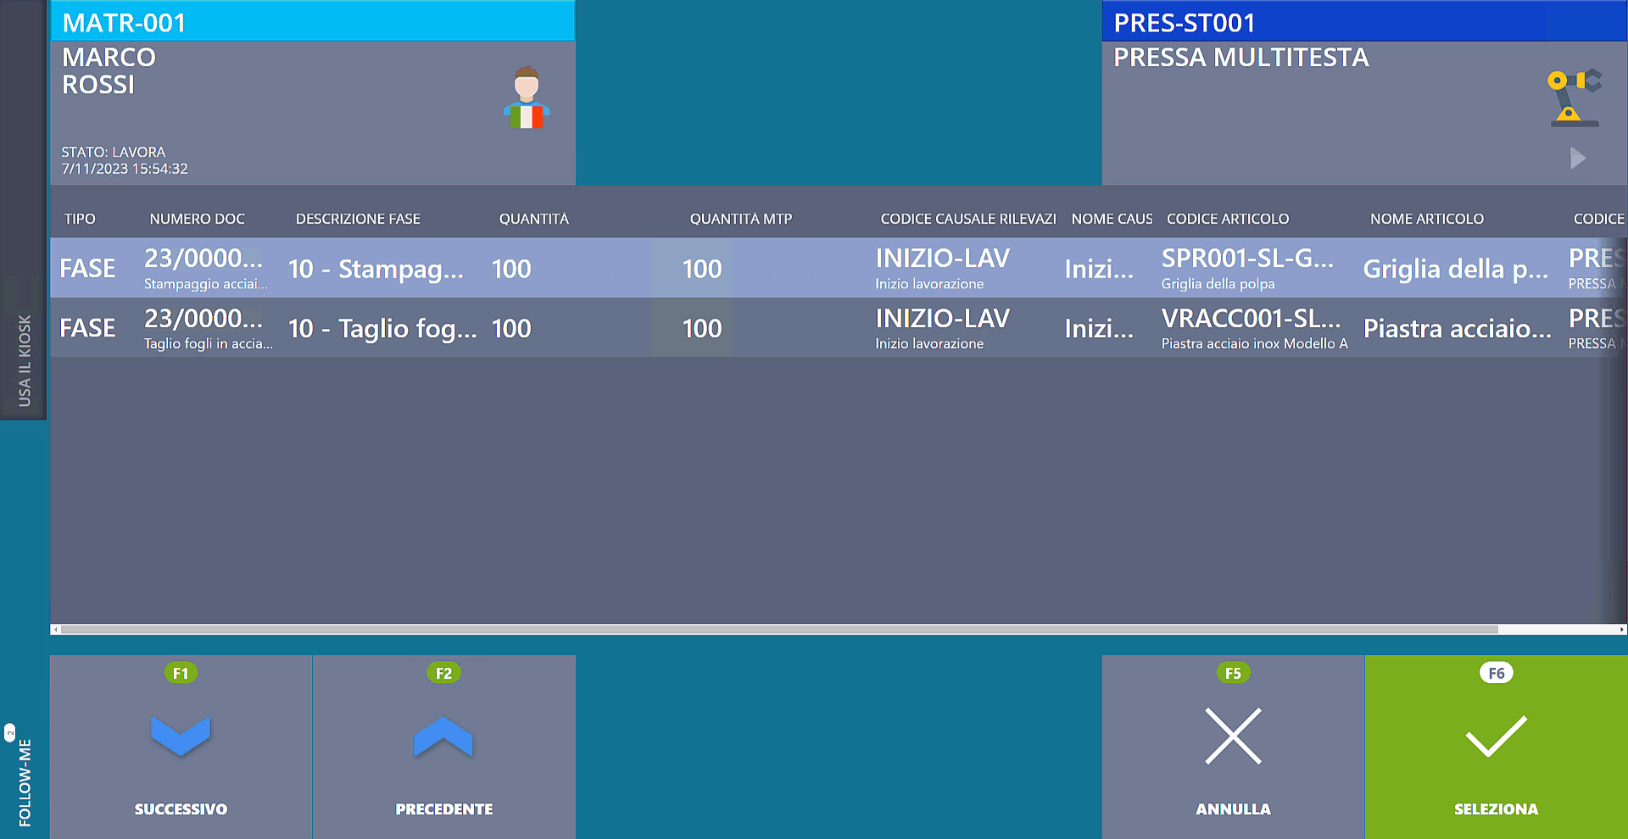Image resolution: width=1628 pixels, height=839 pixels.
Task: Click the PRECEDENTE button label
Action: (443, 809)
